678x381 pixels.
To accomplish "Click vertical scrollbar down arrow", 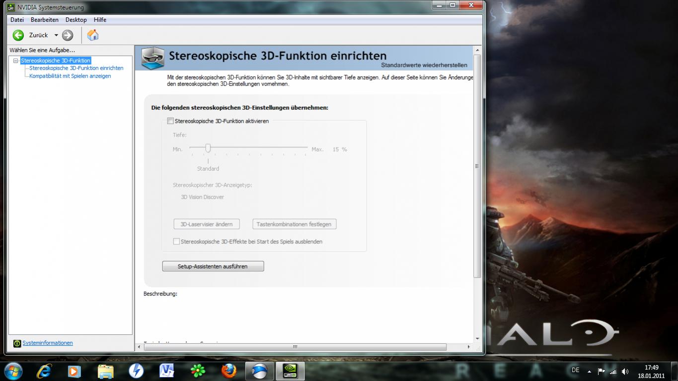I will [477, 339].
